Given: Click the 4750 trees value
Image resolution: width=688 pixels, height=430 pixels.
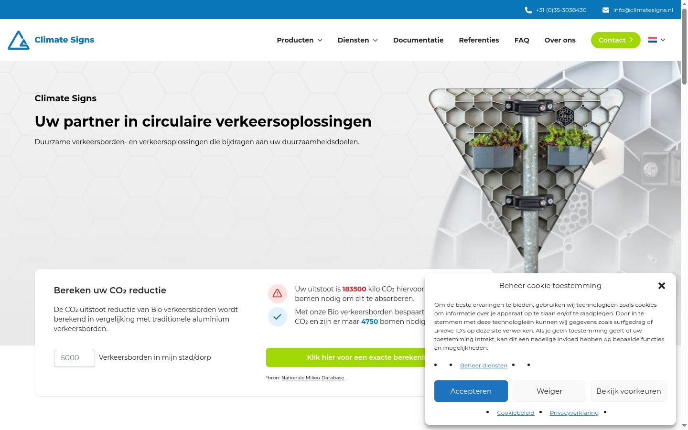Looking at the screenshot, I should point(369,322).
